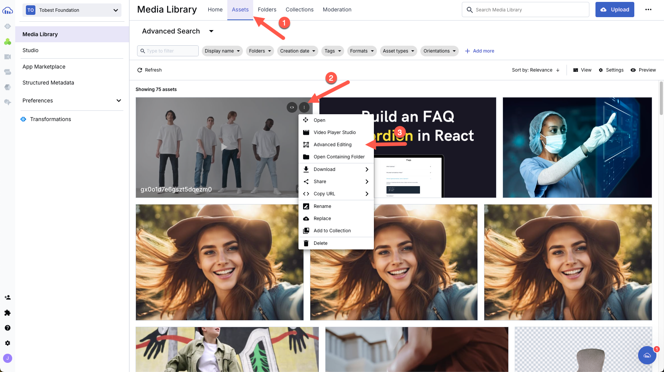Click the asset grid vertical scrollbar
Image resolution: width=664 pixels, height=372 pixels.
point(661,98)
